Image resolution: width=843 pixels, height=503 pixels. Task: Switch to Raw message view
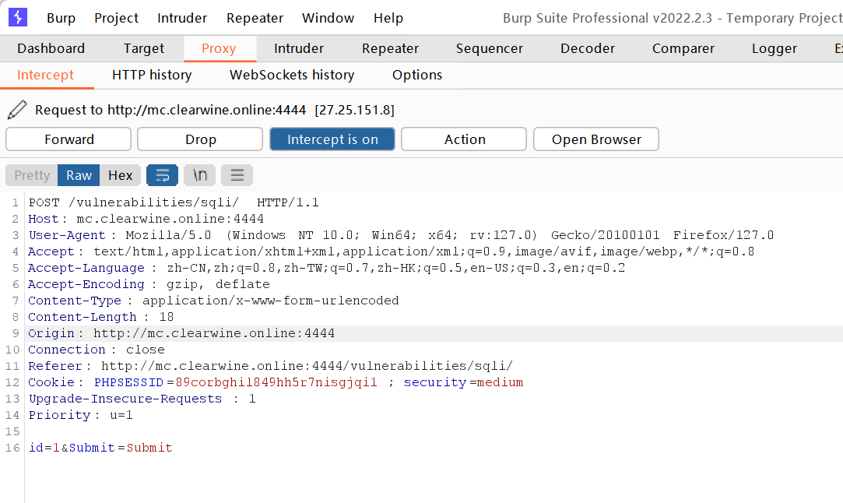click(79, 175)
